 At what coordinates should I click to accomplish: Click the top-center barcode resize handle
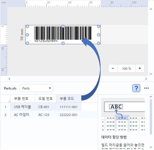pyautogui.click(x=63, y=26)
